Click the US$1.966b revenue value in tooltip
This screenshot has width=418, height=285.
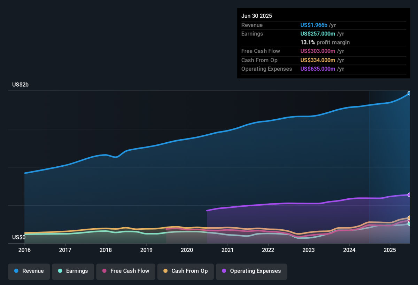314,25
